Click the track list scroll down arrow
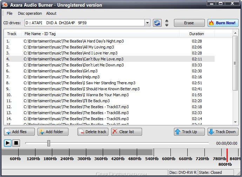This screenshot has width=242, height=177. tap(235, 122)
